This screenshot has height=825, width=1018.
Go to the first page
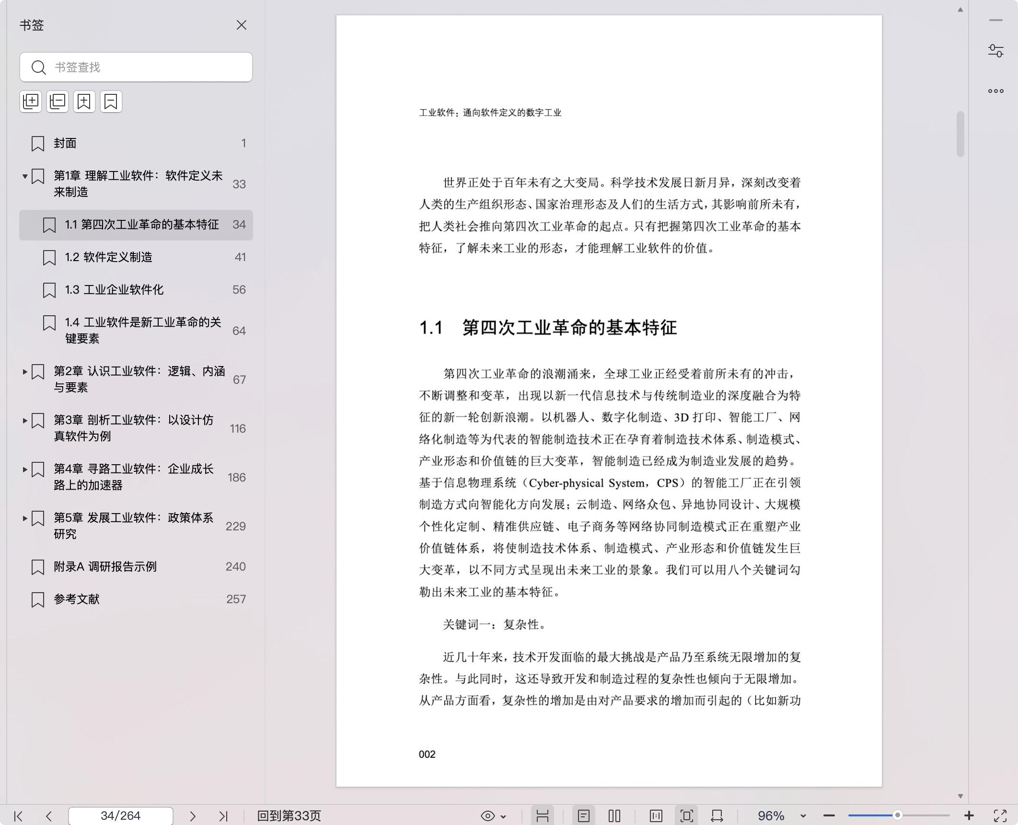[x=18, y=816]
